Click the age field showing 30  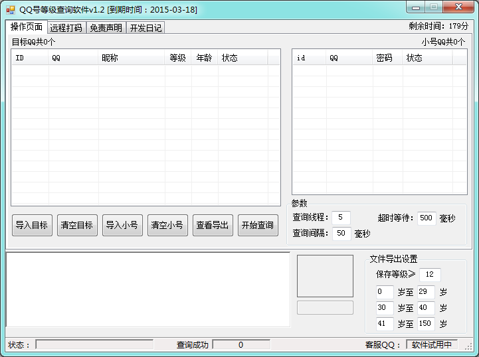tap(385, 308)
